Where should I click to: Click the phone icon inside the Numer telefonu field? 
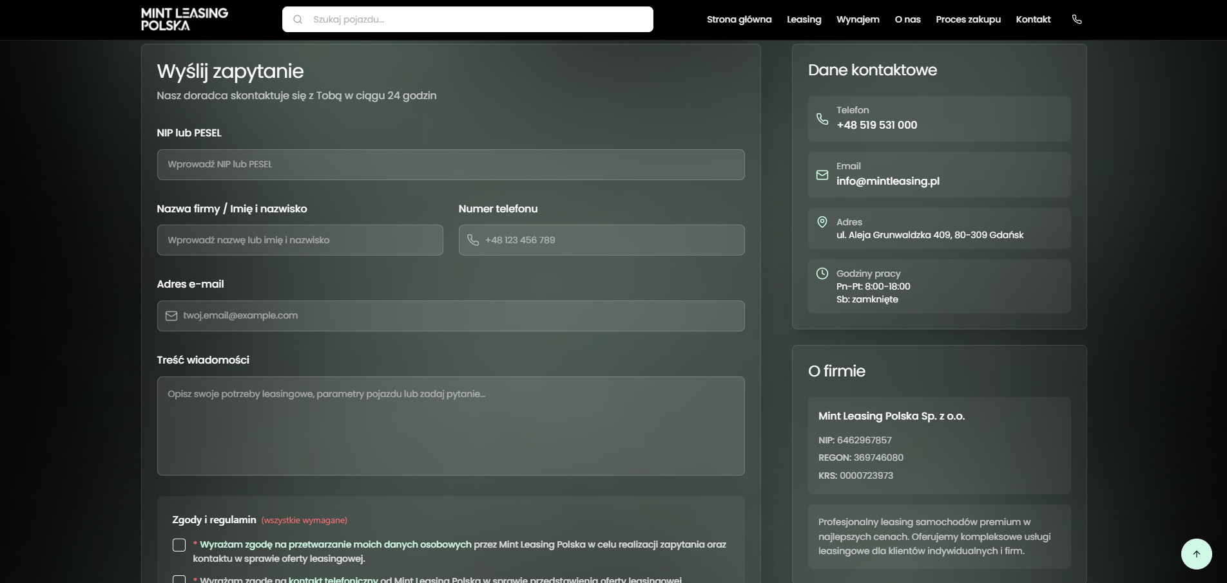click(473, 240)
